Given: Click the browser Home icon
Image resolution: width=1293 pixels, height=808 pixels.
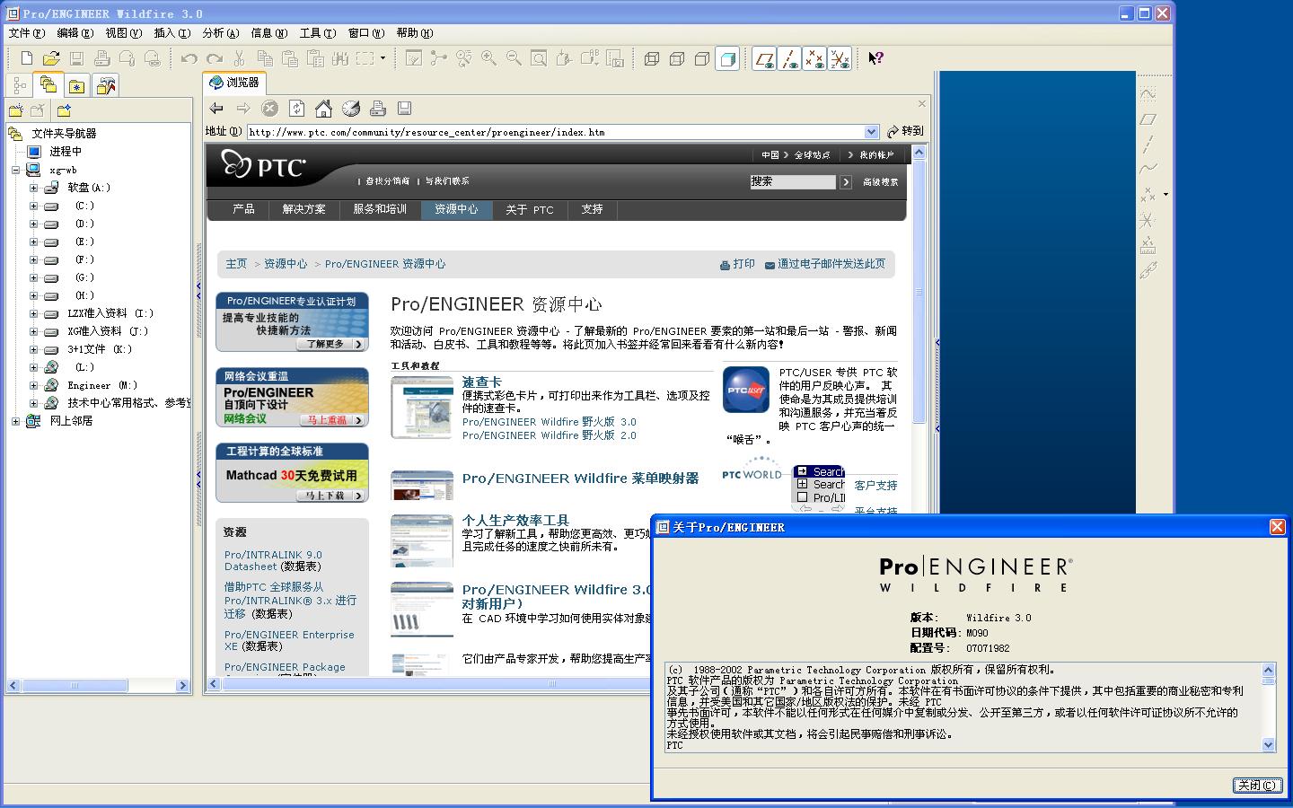Looking at the screenshot, I should pyautogui.click(x=323, y=109).
